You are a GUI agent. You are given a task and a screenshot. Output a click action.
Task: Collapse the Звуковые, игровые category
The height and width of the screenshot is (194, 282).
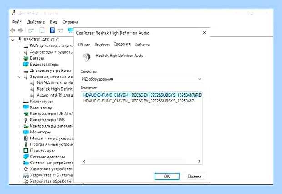click(19, 77)
